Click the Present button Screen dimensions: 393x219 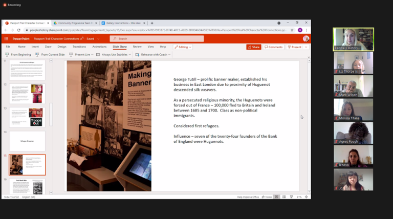(x=295, y=47)
